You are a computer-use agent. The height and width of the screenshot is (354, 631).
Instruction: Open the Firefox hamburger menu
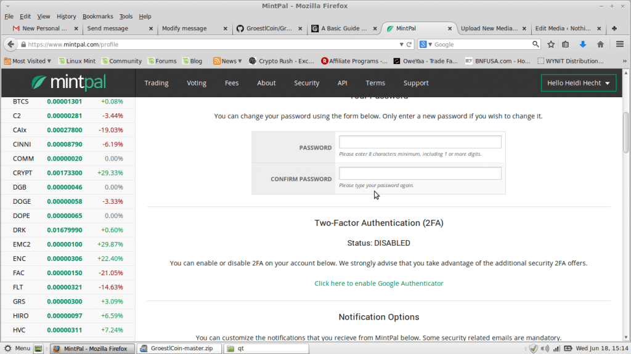pos(620,44)
